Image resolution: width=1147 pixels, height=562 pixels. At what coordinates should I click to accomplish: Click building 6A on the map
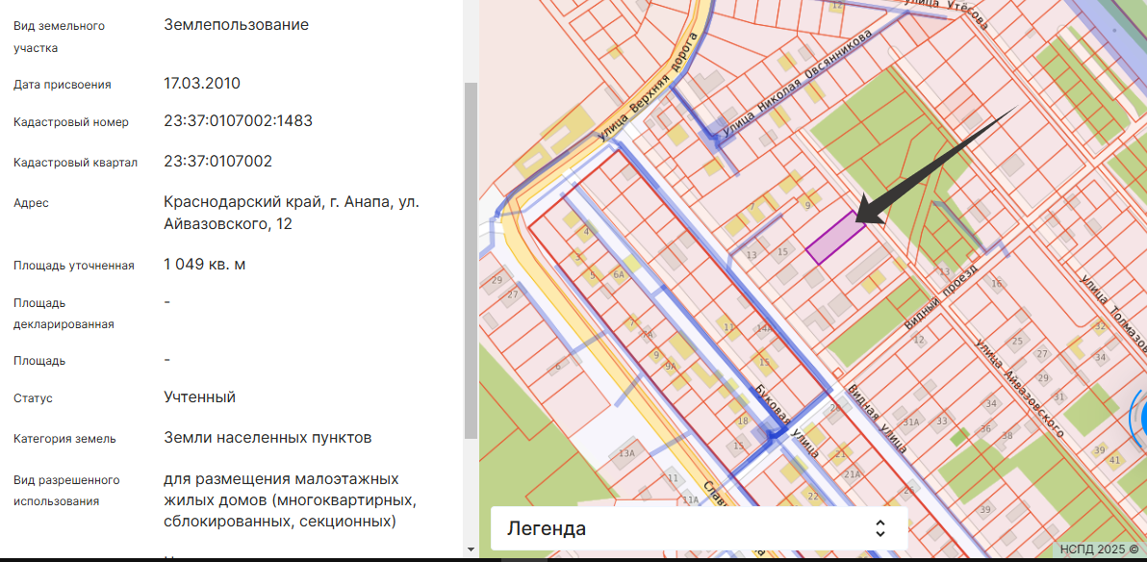620,274
